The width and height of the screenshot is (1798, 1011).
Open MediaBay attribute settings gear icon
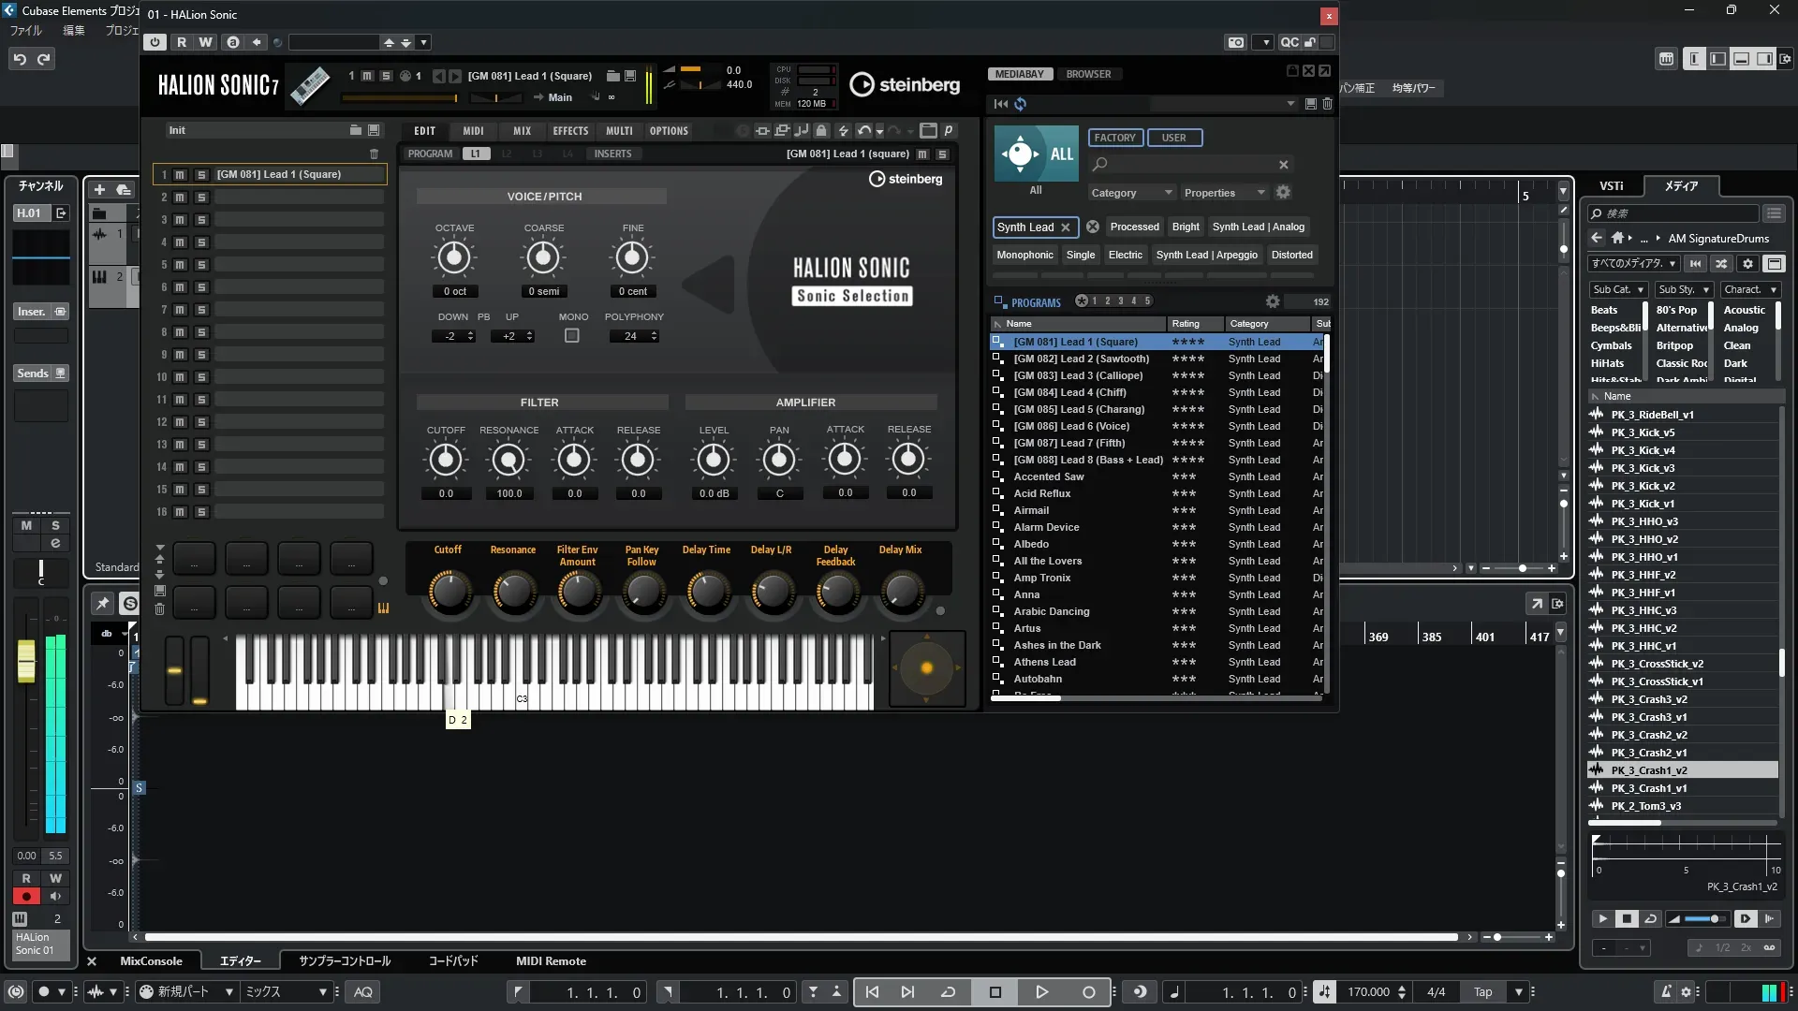click(1283, 192)
